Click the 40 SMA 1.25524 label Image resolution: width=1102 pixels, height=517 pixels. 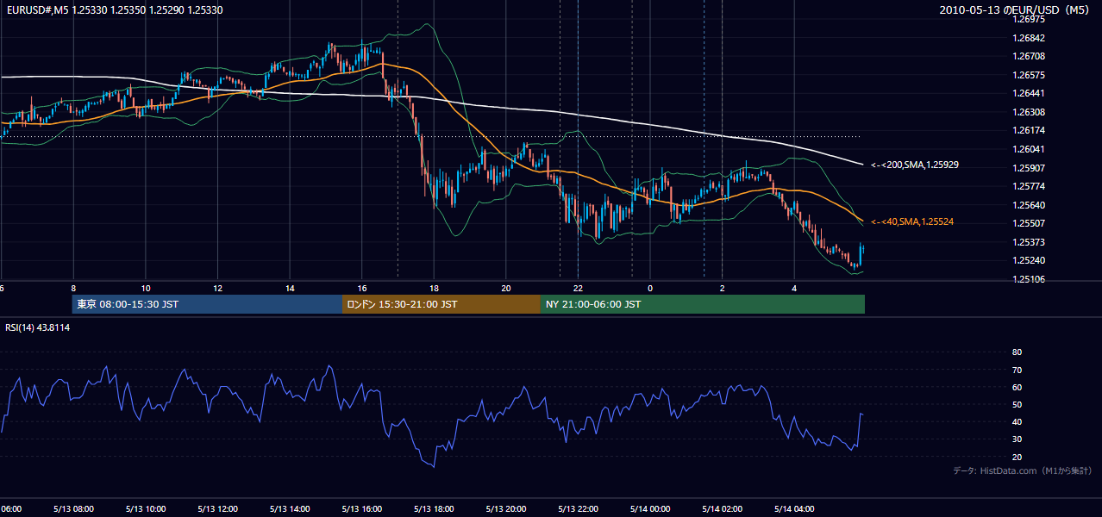click(x=912, y=222)
